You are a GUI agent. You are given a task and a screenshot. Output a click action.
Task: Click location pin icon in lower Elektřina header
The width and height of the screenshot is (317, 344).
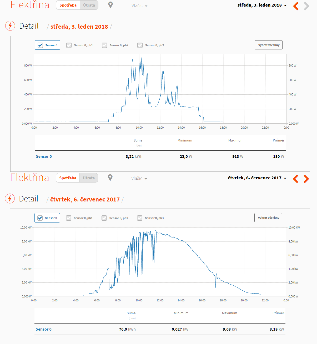pyautogui.click(x=110, y=178)
